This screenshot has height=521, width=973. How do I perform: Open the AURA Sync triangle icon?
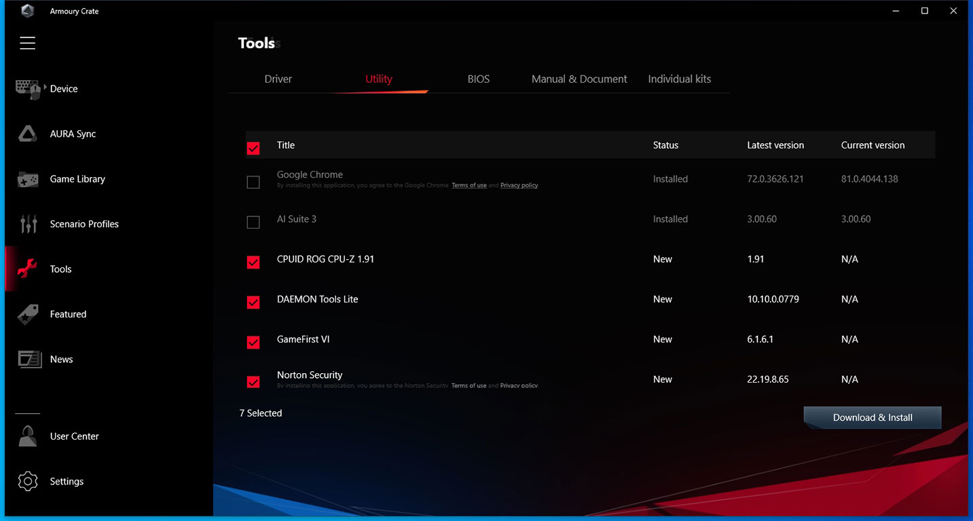click(28, 134)
